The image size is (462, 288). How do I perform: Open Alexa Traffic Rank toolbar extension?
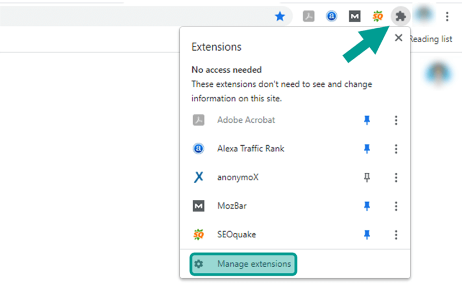click(x=331, y=16)
